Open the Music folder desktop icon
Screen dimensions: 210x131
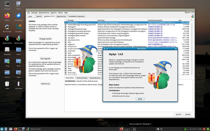[x=19, y=61]
